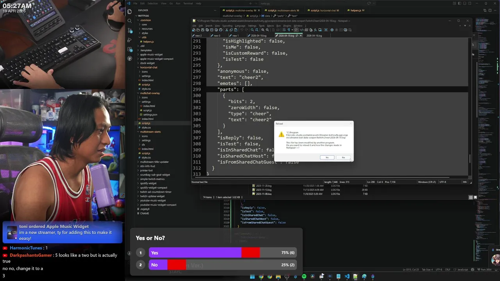The width and height of the screenshot is (500, 281).
Task: Open Extensions icon in VS Code activity bar
Action: tap(130, 49)
